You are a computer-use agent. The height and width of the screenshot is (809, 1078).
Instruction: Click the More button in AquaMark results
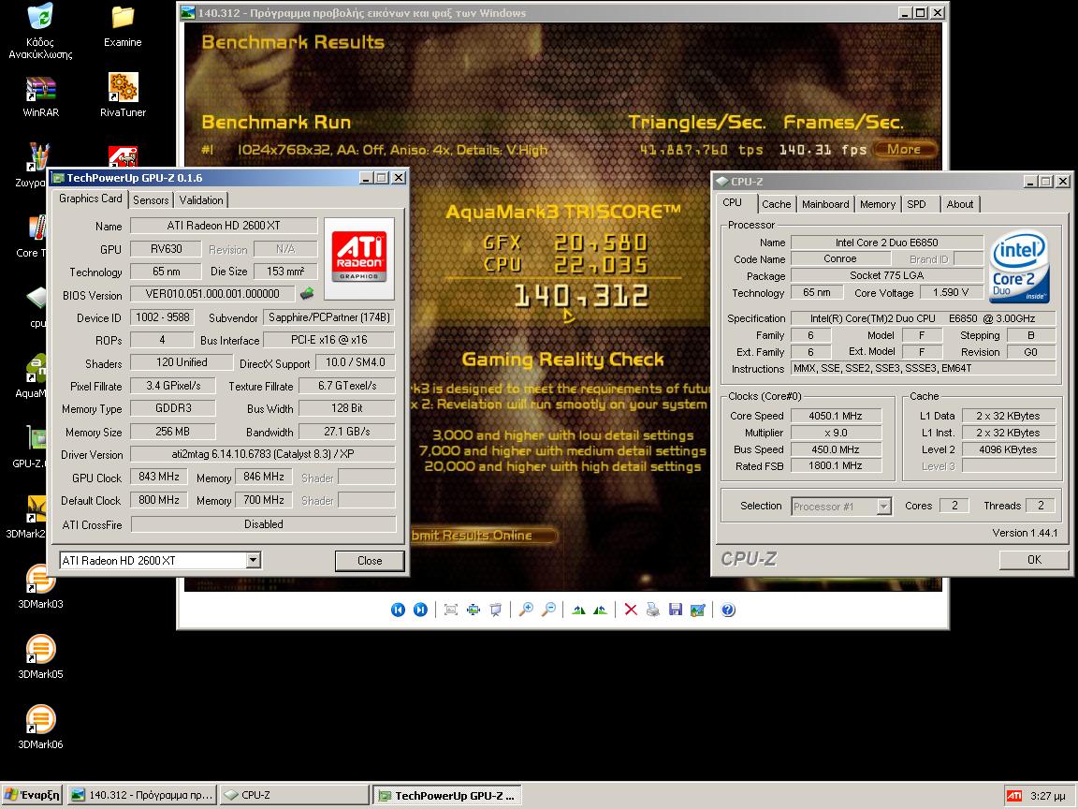coord(904,149)
